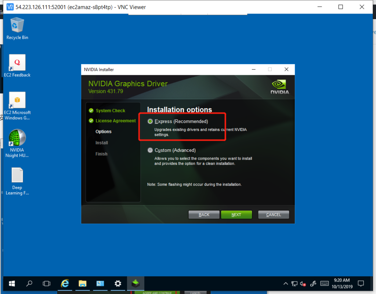Open Internet Explorer from the taskbar
The height and width of the screenshot is (294, 376).
point(65,283)
